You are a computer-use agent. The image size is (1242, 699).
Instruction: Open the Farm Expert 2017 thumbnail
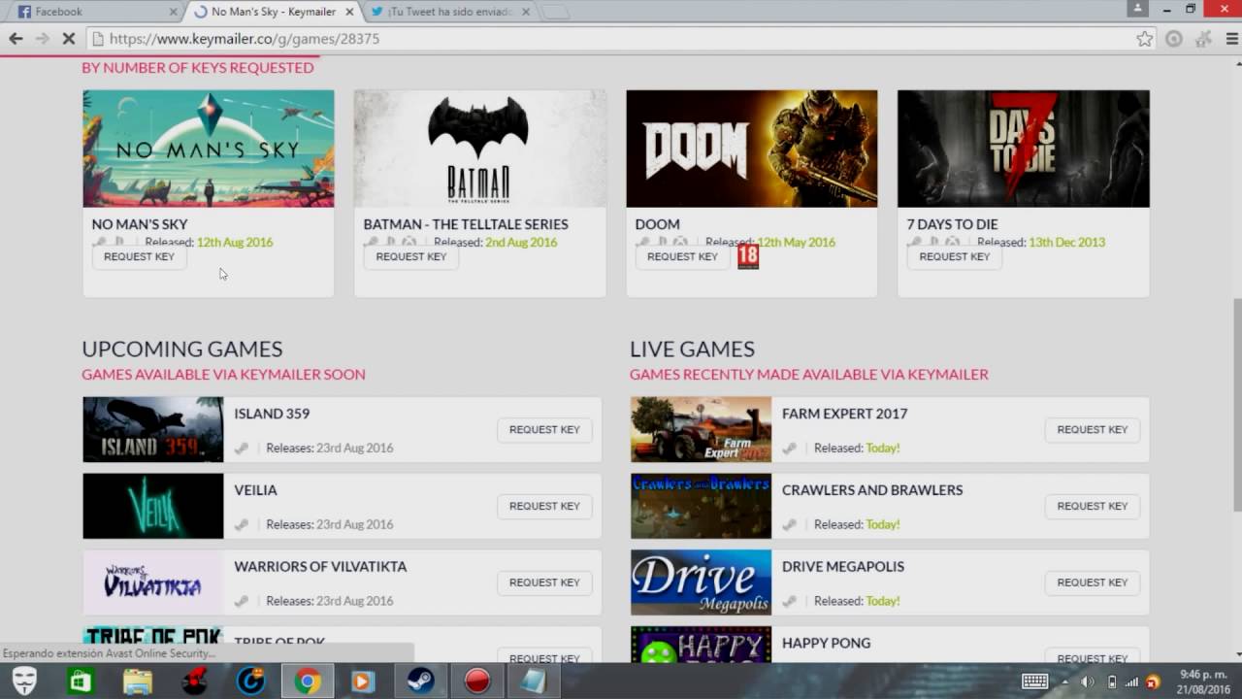[x=701, y=429]
